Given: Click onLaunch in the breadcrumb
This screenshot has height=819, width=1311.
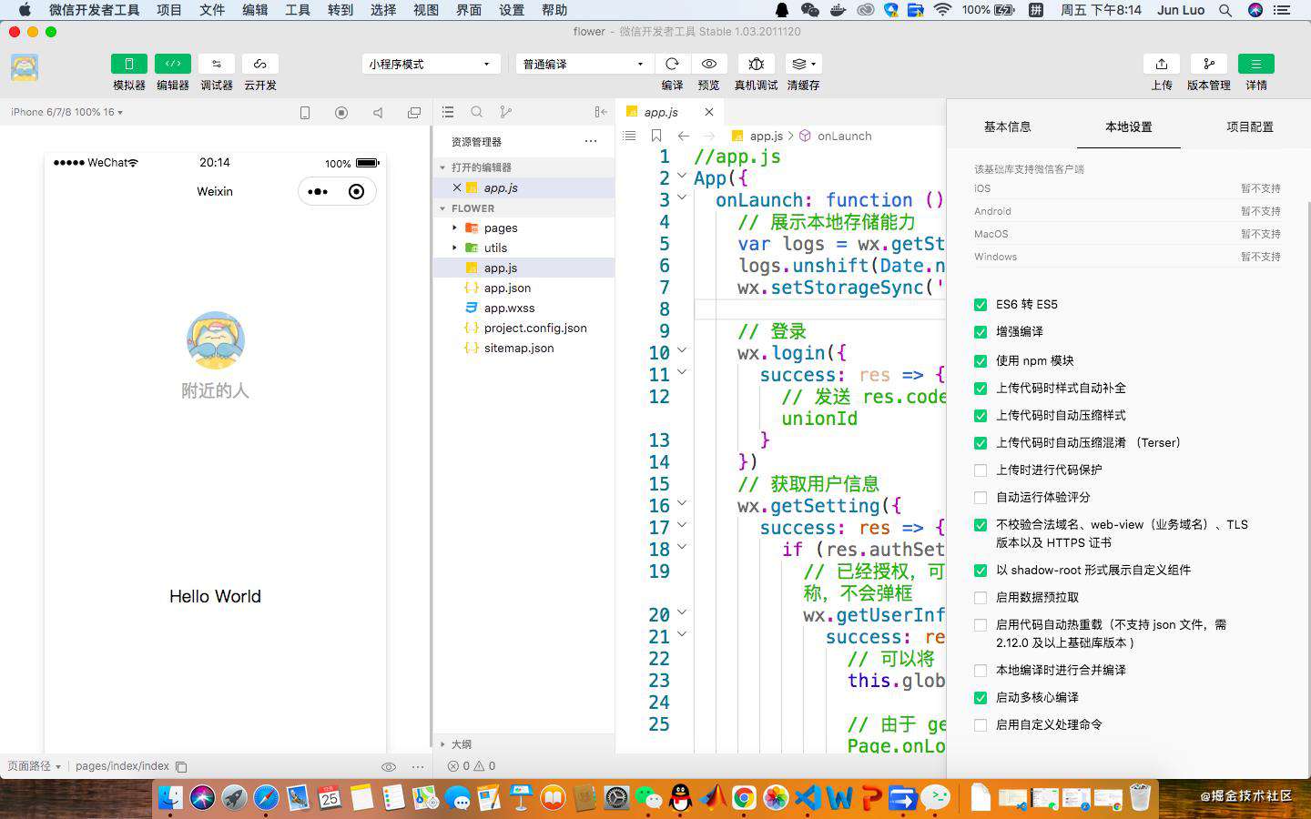Looking at the screenshot, I should (x=844, y=136).
